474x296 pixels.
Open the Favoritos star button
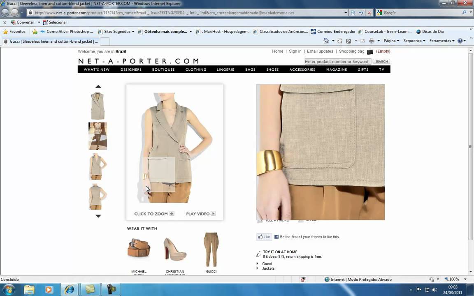click(x=14, y=31)
